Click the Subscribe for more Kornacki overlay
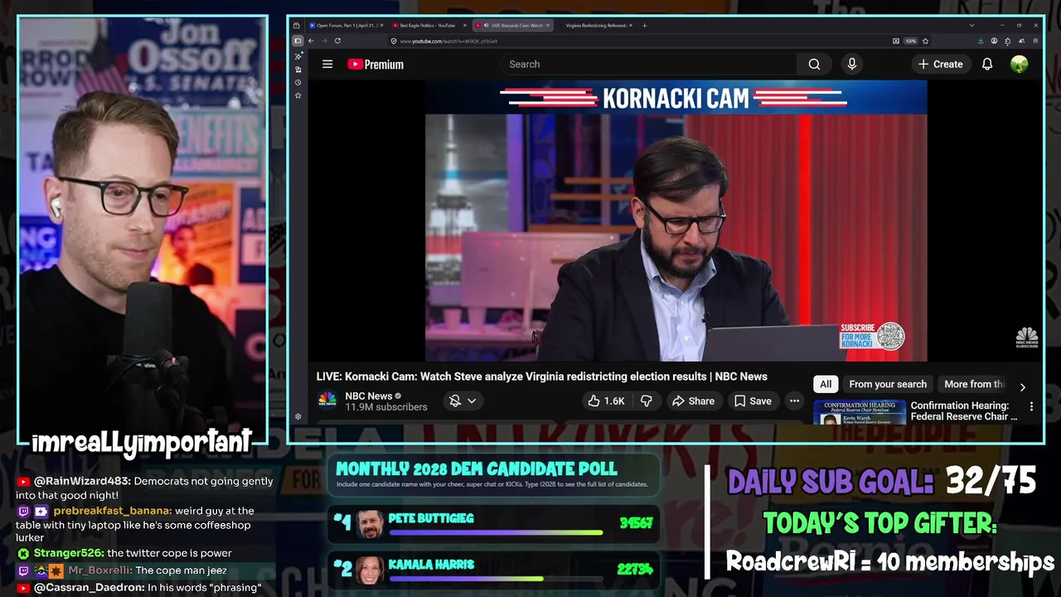 pyautogui.click(x=871, y=336)
